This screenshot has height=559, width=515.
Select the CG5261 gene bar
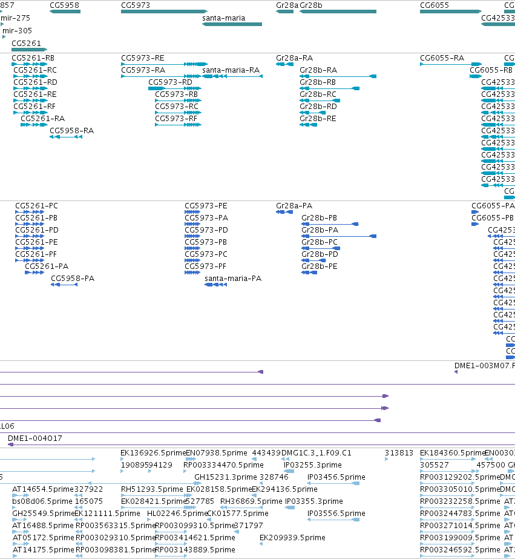click(29, 50)
